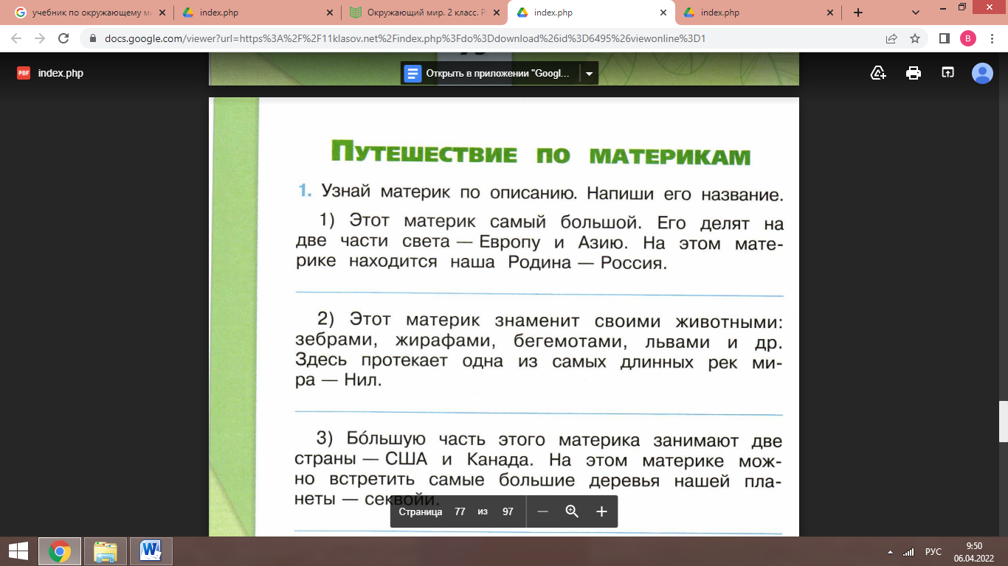This screenshot has width=1008, height=566.
Task: Go back to the previous page
Action: click(x=16, y=38)
